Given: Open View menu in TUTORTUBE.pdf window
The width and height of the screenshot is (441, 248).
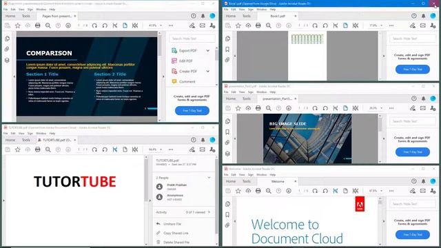Looking at the screenshot, I should [21, 133].
